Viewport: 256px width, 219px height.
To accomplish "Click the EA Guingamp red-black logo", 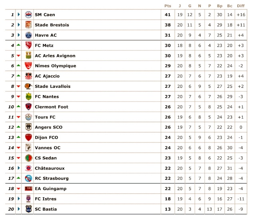I will [x=28, y=189].
